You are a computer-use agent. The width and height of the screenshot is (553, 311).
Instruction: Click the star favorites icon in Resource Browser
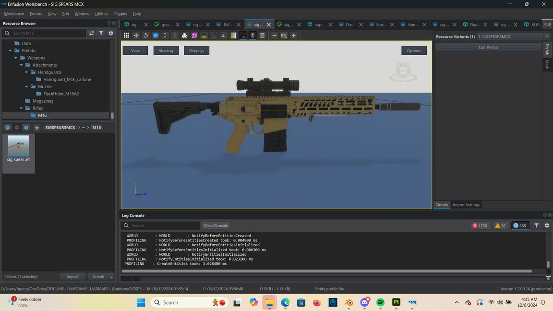click(36, 128)
